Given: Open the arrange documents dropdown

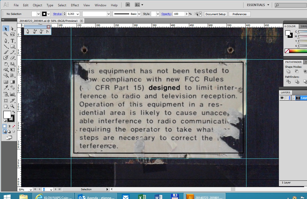Looking at the screenshot, I should 139,5.
